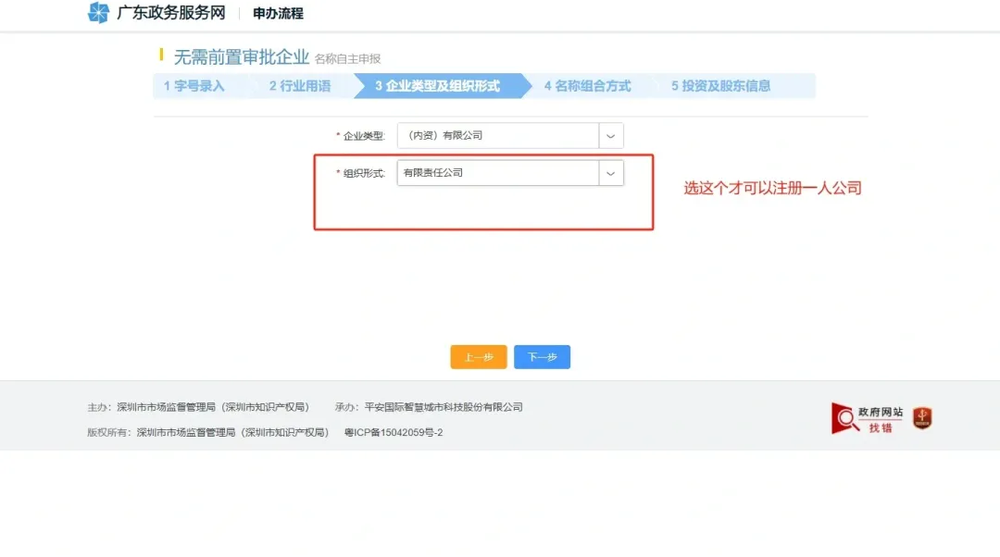Viewport: 1000px width, 557px height.
Task: Click the red government emblem badge in footer
Action: coord(922,417)
